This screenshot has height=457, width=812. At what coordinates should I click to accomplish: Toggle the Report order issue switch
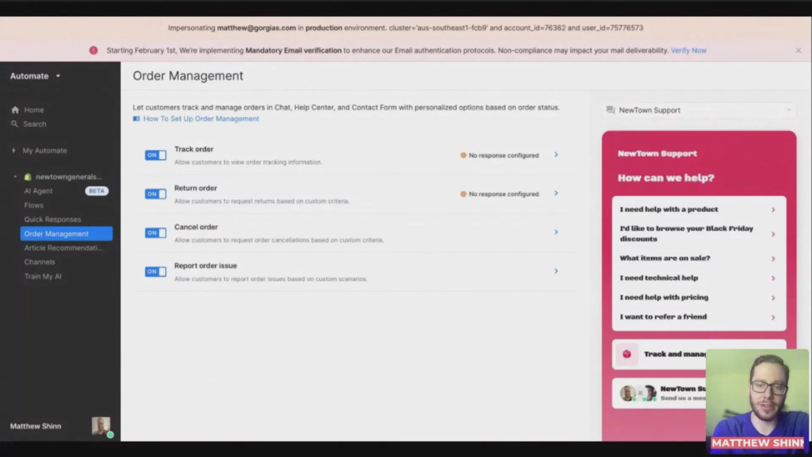[156, 272]
